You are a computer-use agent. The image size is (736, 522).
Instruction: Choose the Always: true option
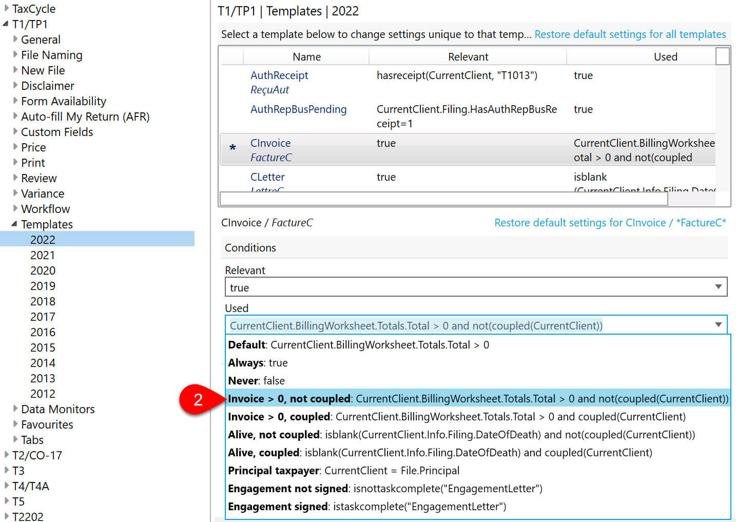478,363
